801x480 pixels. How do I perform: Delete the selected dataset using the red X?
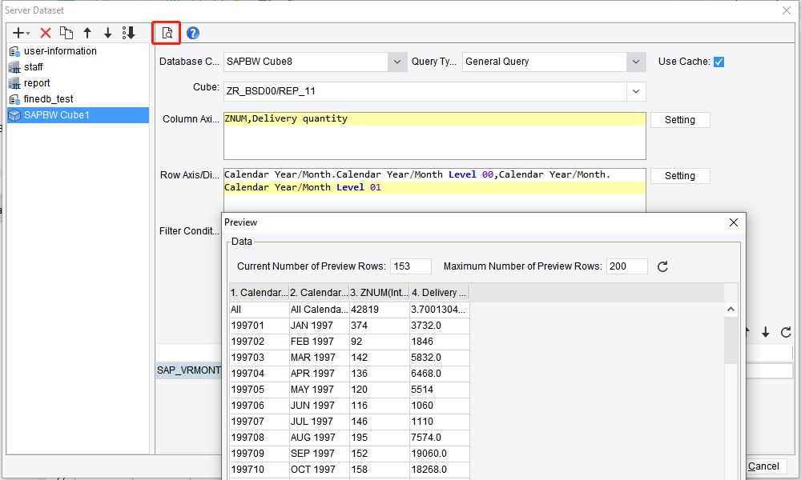pyautogui.click(x=46, y=33)
